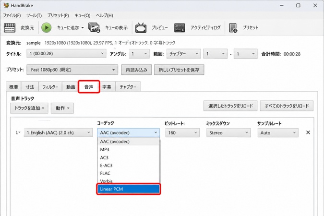Collapse the コーデック AAC (avcodec) combo box
Image resolution: width=324 pixels, height=216 pixels.
128,132
